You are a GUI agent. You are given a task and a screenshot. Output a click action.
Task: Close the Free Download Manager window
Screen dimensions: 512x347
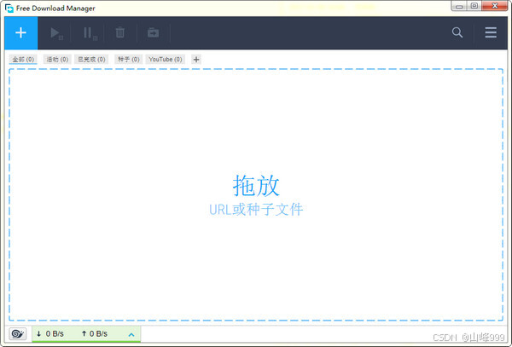(494, 6)
